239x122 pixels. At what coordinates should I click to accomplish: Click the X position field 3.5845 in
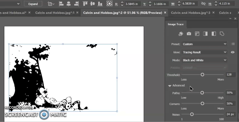132,4
